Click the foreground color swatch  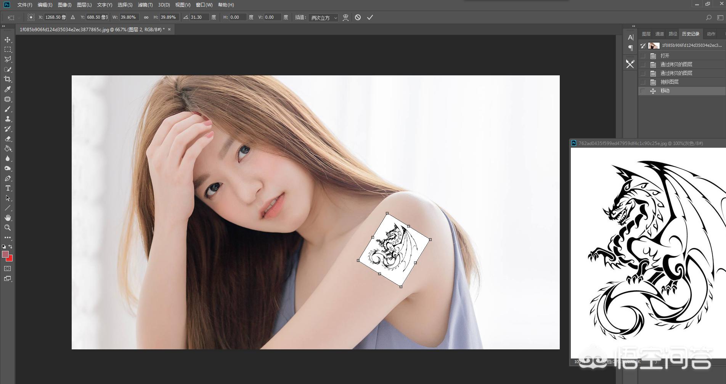[5, 254]
